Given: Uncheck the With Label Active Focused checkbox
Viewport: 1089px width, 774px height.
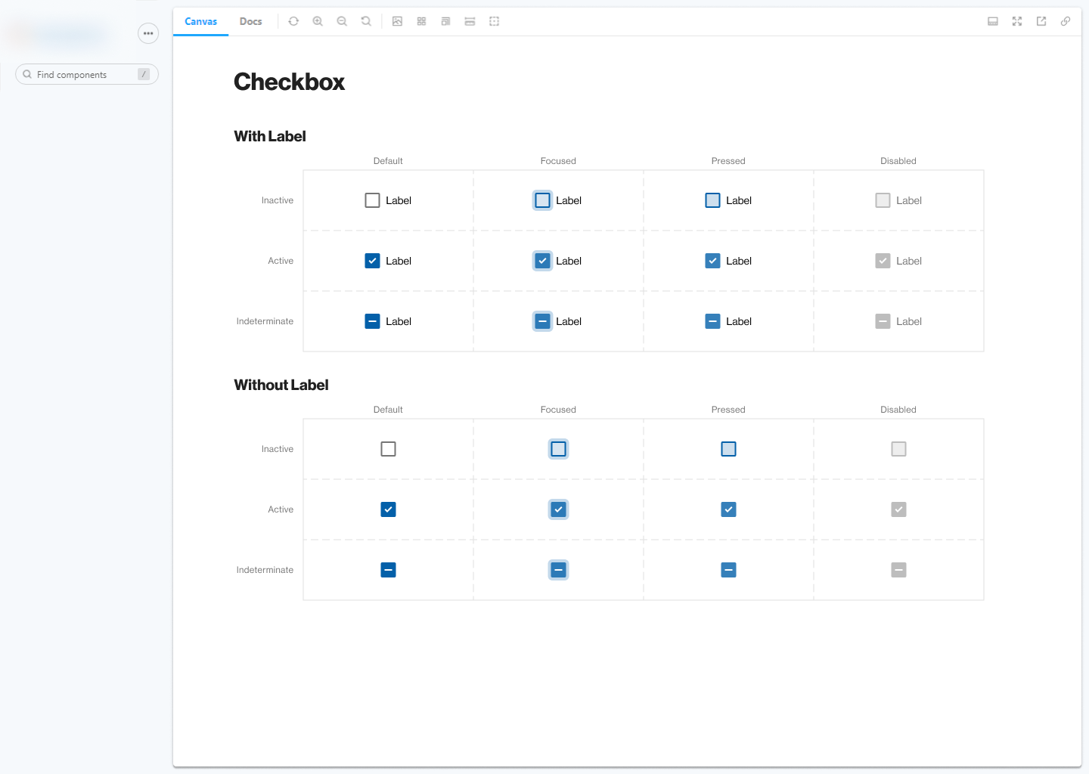Looking at the screenshot, I should click(542, 261).
